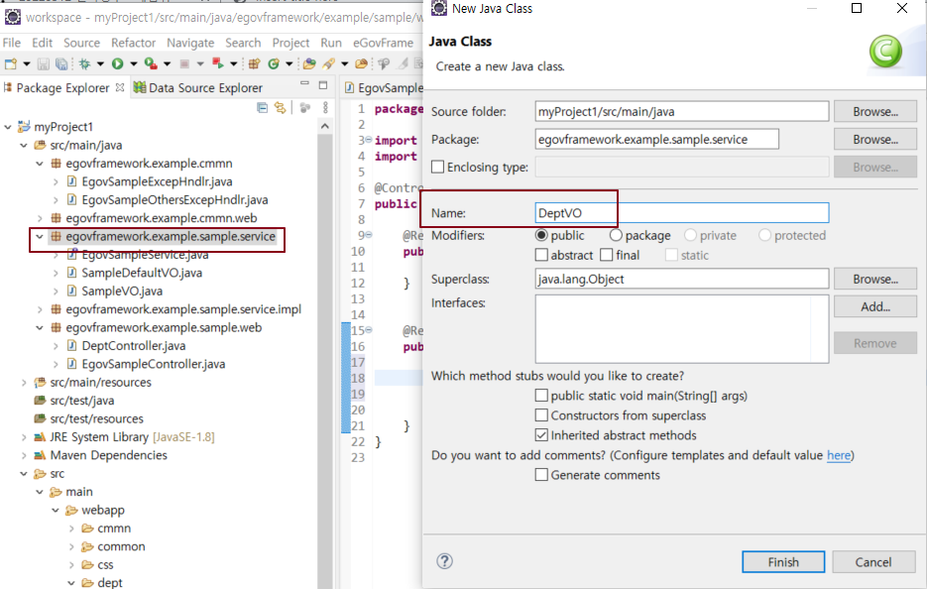Click Finish in New Java Class dialog
This screenshot has height=589, width=927.
pyautogui.click(x=783, y=562)
